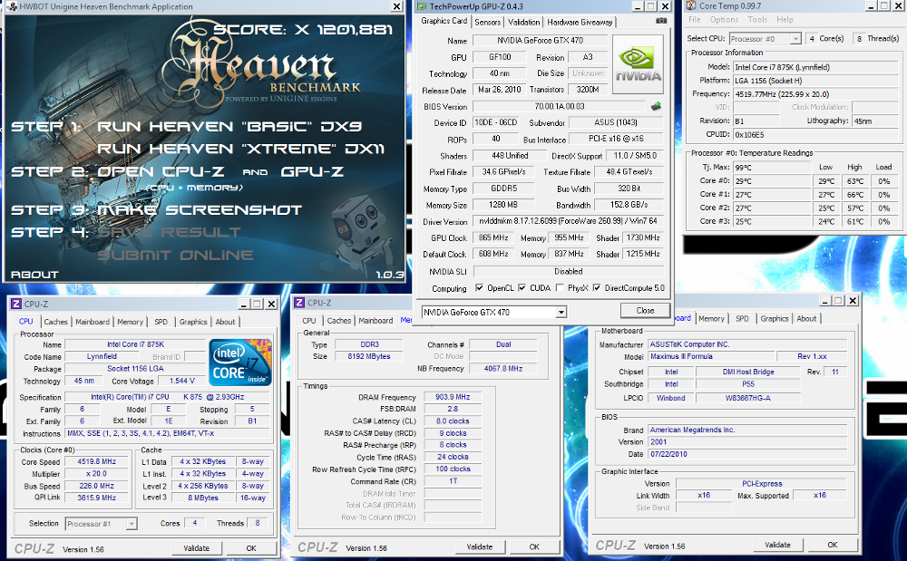Switch to Mainboard tab in CPU-Z CPU window

coord(92,322)
